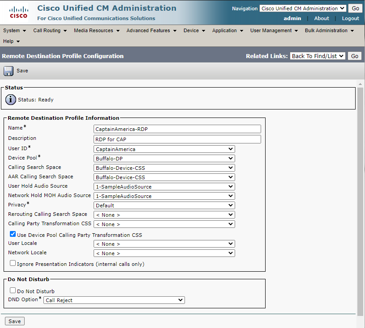Toggle Use Device Pool Calling Party Transformation CSS

pos(13,234)
